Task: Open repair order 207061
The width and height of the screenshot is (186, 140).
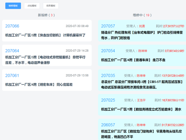Action: (x=12, y=75)
